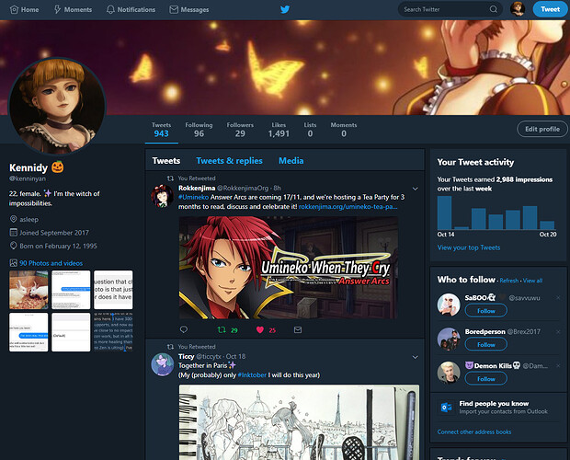
Task: Open the #Inktober hashtag
Action: pos(252,375)
